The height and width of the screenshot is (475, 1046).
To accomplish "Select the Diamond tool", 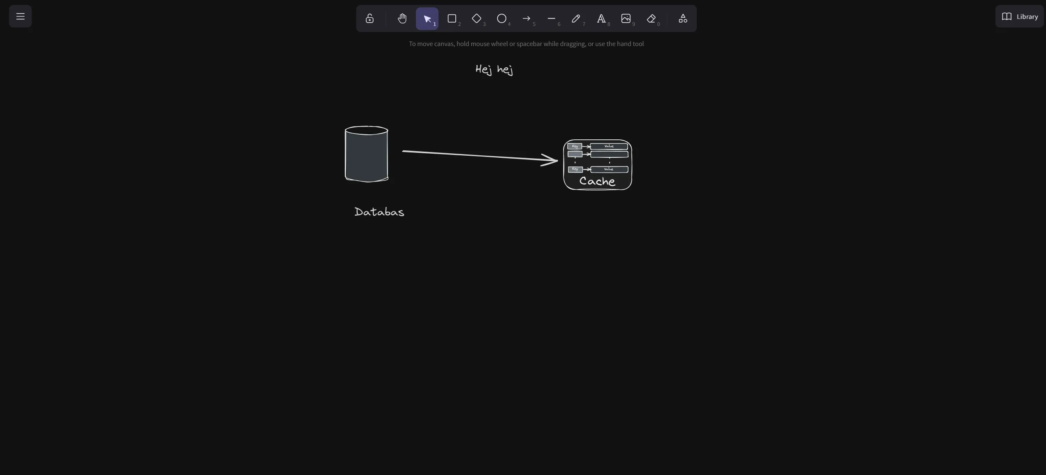I will [477, 18].
